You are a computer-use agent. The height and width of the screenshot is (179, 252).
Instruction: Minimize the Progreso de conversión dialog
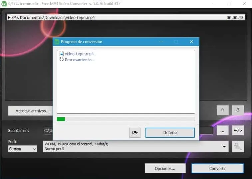(x=161, y=42)
